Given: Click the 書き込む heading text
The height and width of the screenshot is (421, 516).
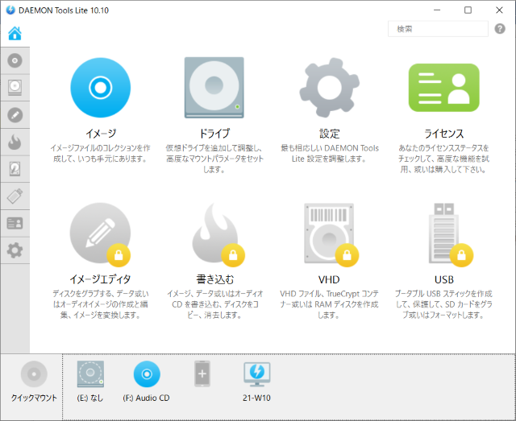Looking at the screenshot, I should (215, 279).
